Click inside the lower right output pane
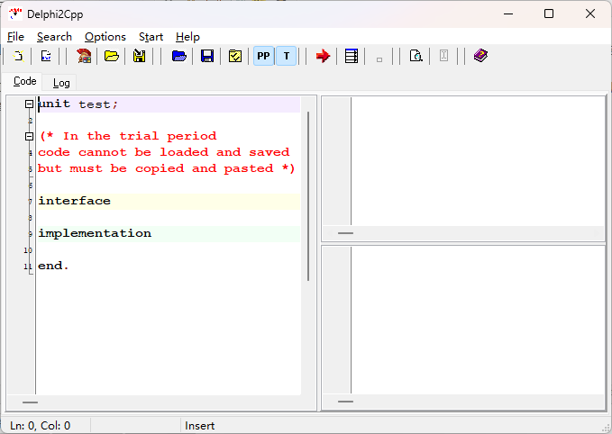 pos(477,321)
